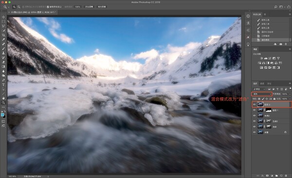Select the 调整 Adjustments tab
Viewport: 292px width, 178px height.
(x=255, y=49)
